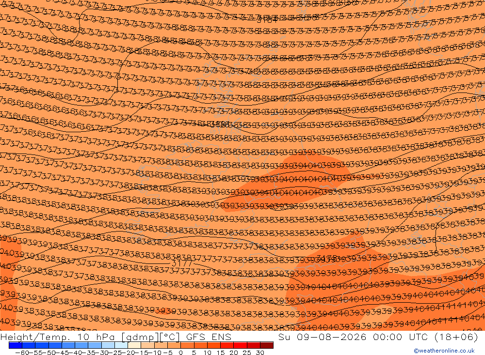This screenshot has width=485, height=355.
Task: Select the -15 to -10 peach swatch
Action: coord(147,345)
